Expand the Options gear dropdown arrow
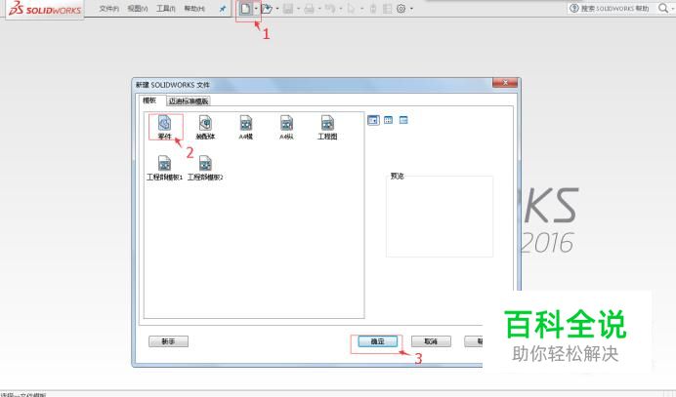This screenshot has width=676, height=397. (x=411, y=9)
